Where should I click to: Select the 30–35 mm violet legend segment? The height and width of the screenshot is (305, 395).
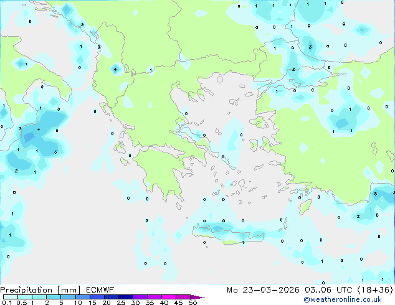[x=140, y=297]
